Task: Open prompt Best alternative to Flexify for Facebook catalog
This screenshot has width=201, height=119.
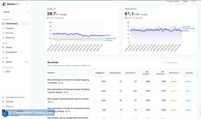Action: pos(69,110)
